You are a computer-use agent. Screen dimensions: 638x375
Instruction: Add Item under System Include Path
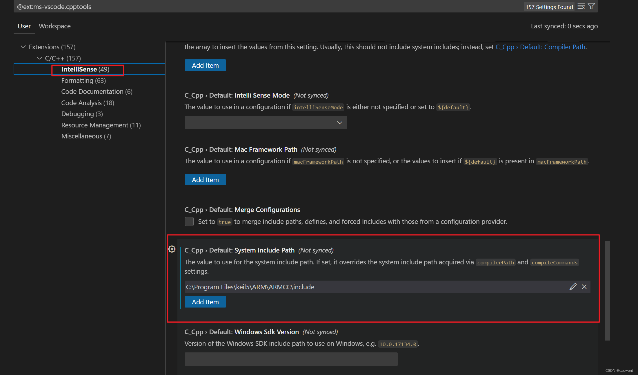(205, 302)
